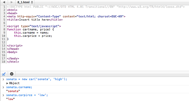
Task: Click the '<title>Insert title here</title>' line
Action: coord(35,20)
